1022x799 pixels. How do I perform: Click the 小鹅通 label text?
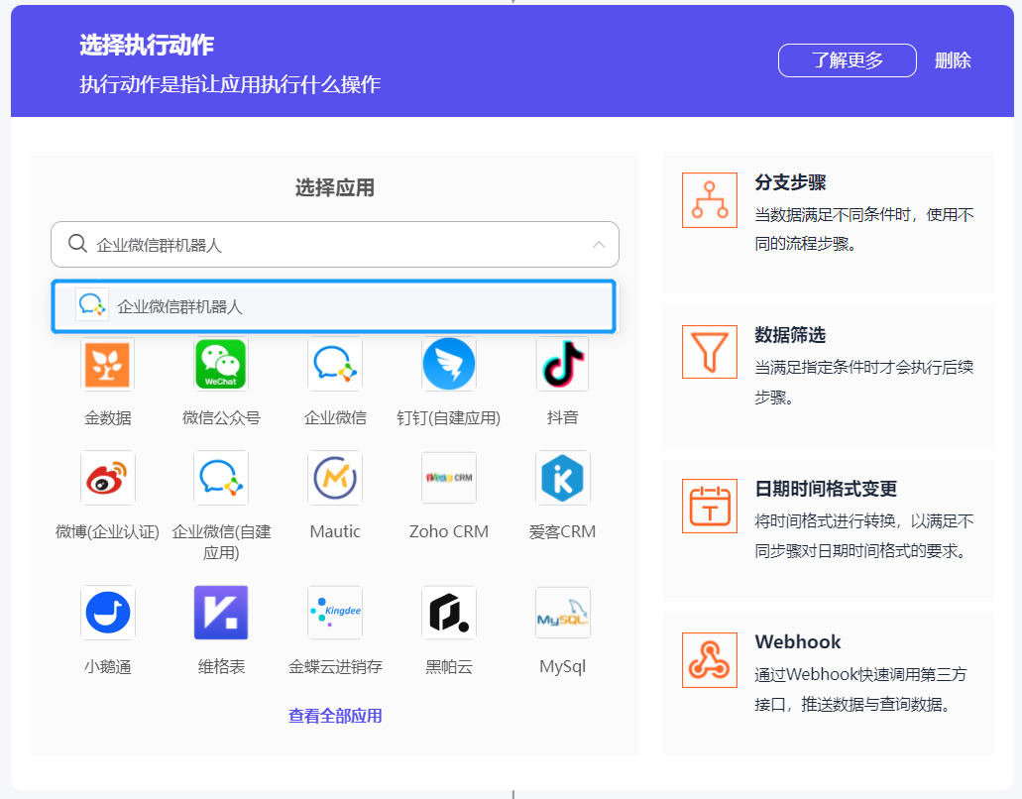click(x=107, y=667)
